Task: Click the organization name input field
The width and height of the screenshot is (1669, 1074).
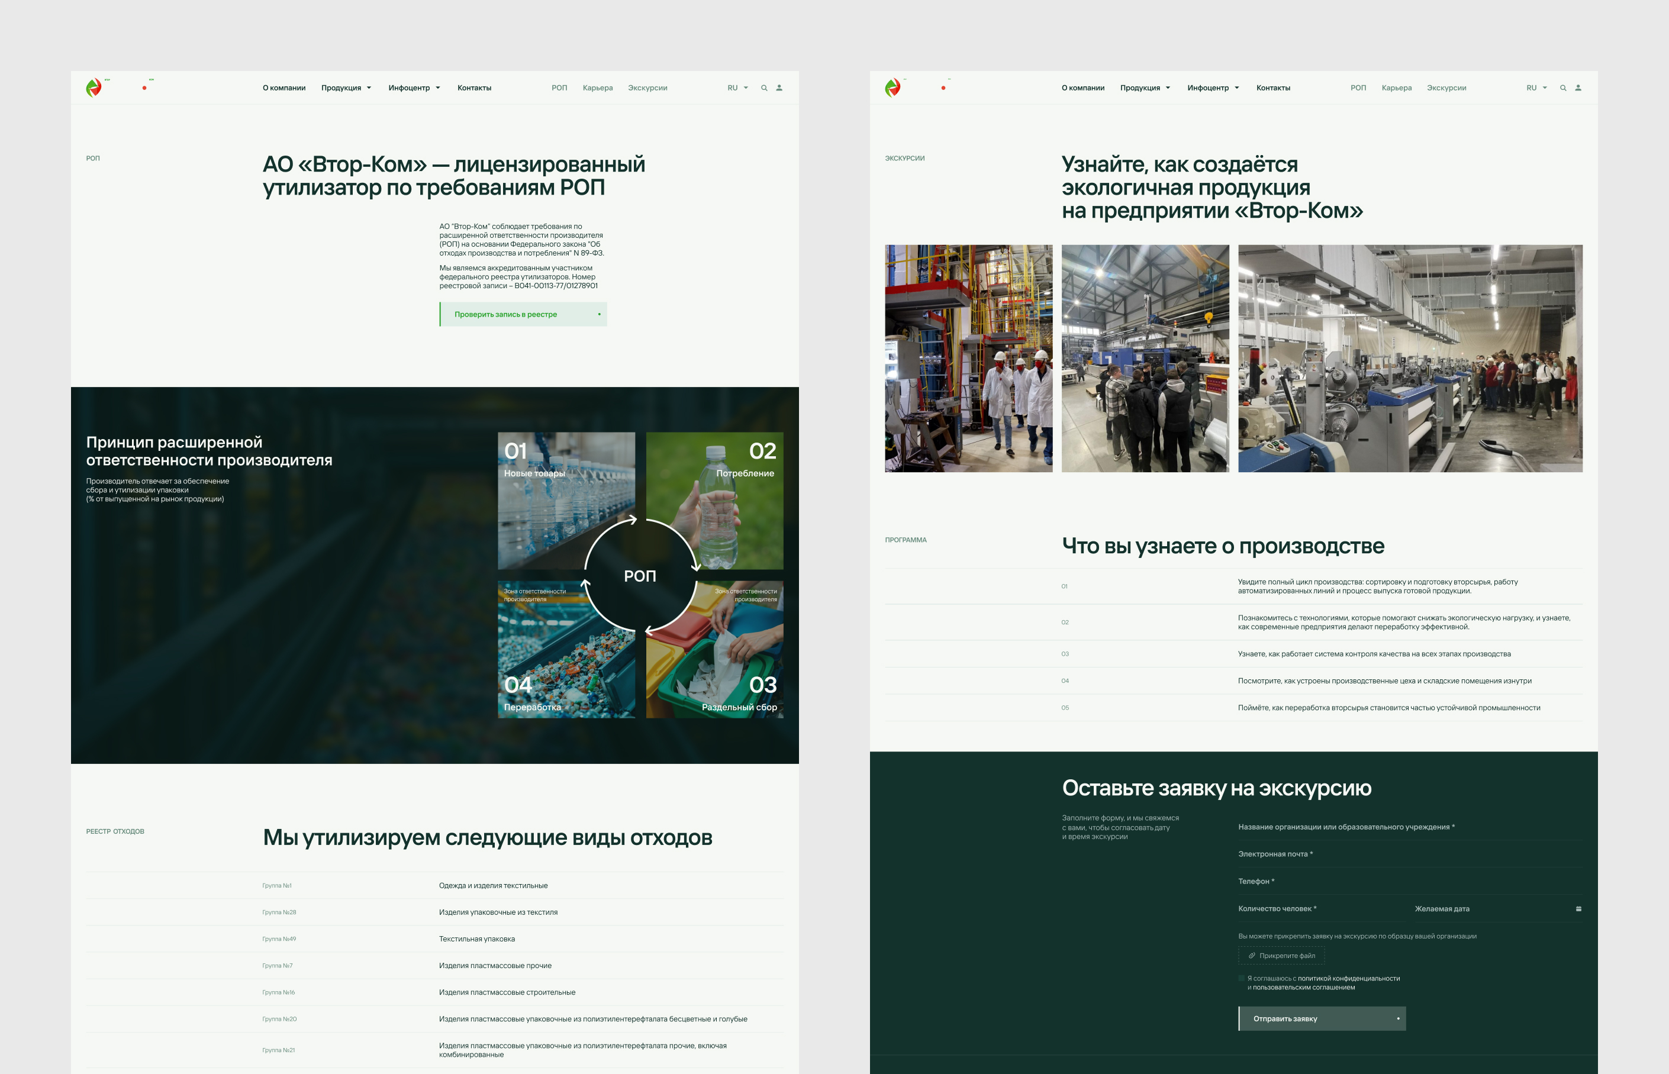Action: [x=1410, y=827]
